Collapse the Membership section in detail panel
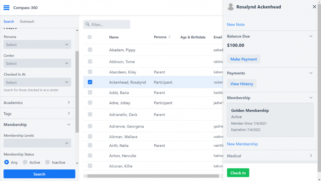321x181 pixels. (311, 98)
